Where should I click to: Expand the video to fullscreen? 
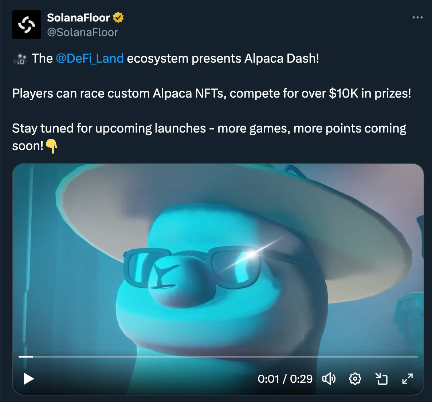click(x=408, y=379)
